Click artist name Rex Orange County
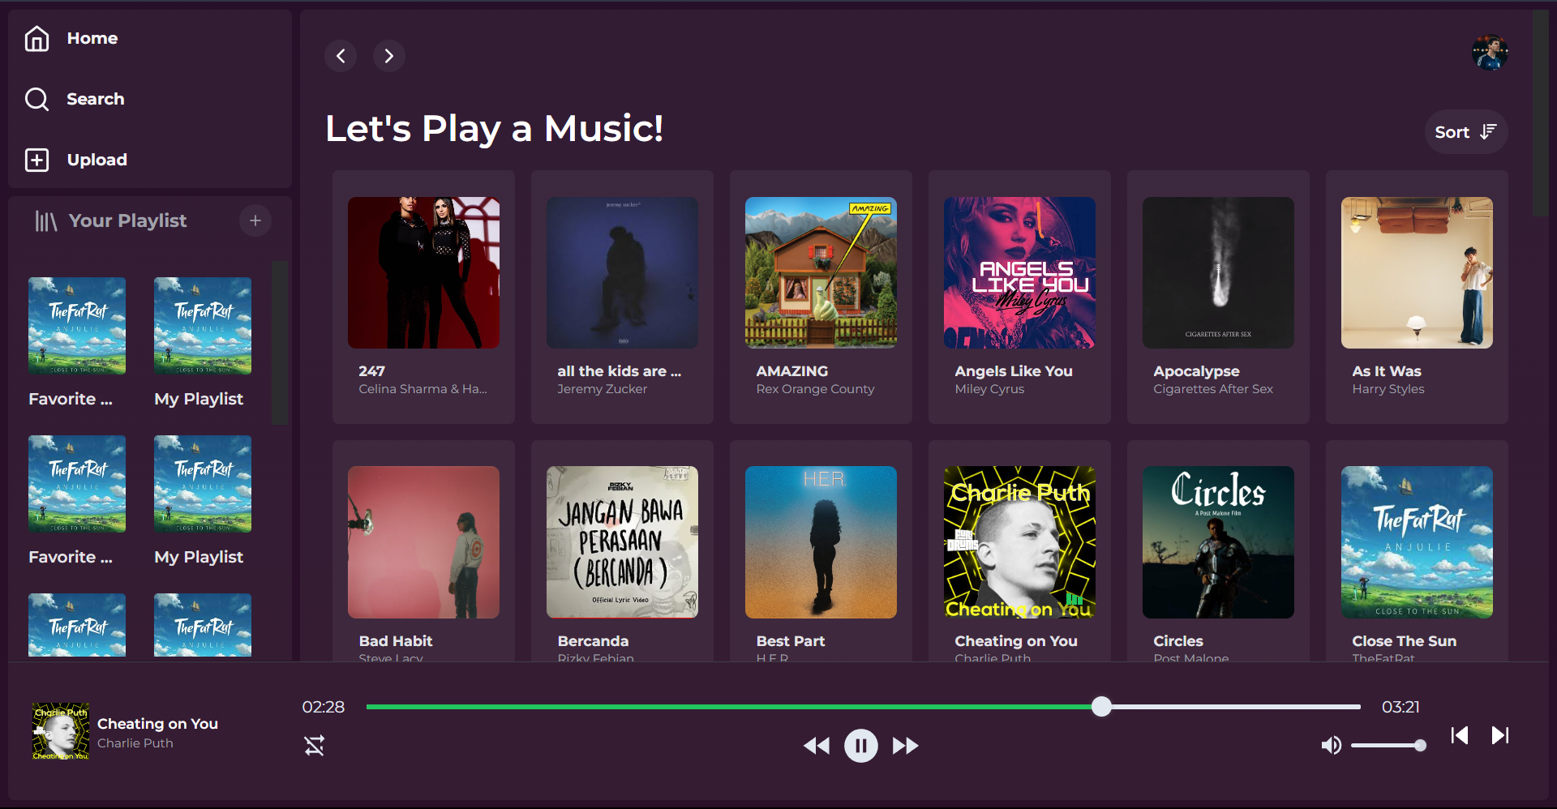Image resolution: width=1557 pixels, height=809 pixels. point(815,389)
